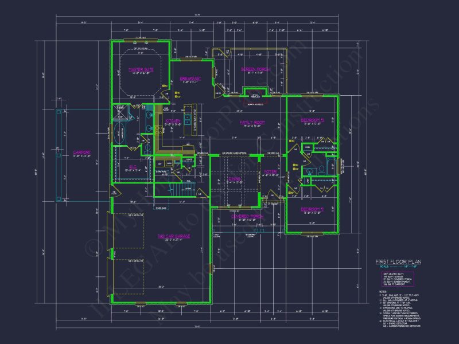Click the COVERED PORCH label
This screenshot has width=459, height=344.
(x=247, y=216)
